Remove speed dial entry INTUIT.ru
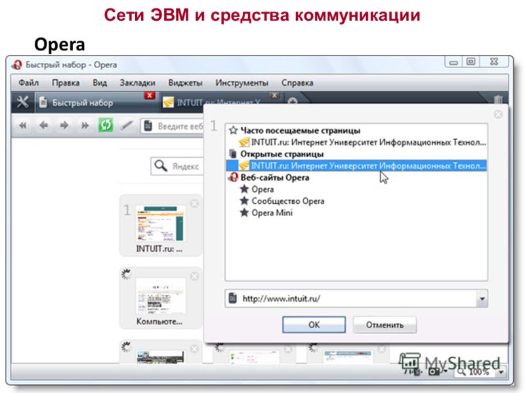525x393 pixels. pos(194,204)
